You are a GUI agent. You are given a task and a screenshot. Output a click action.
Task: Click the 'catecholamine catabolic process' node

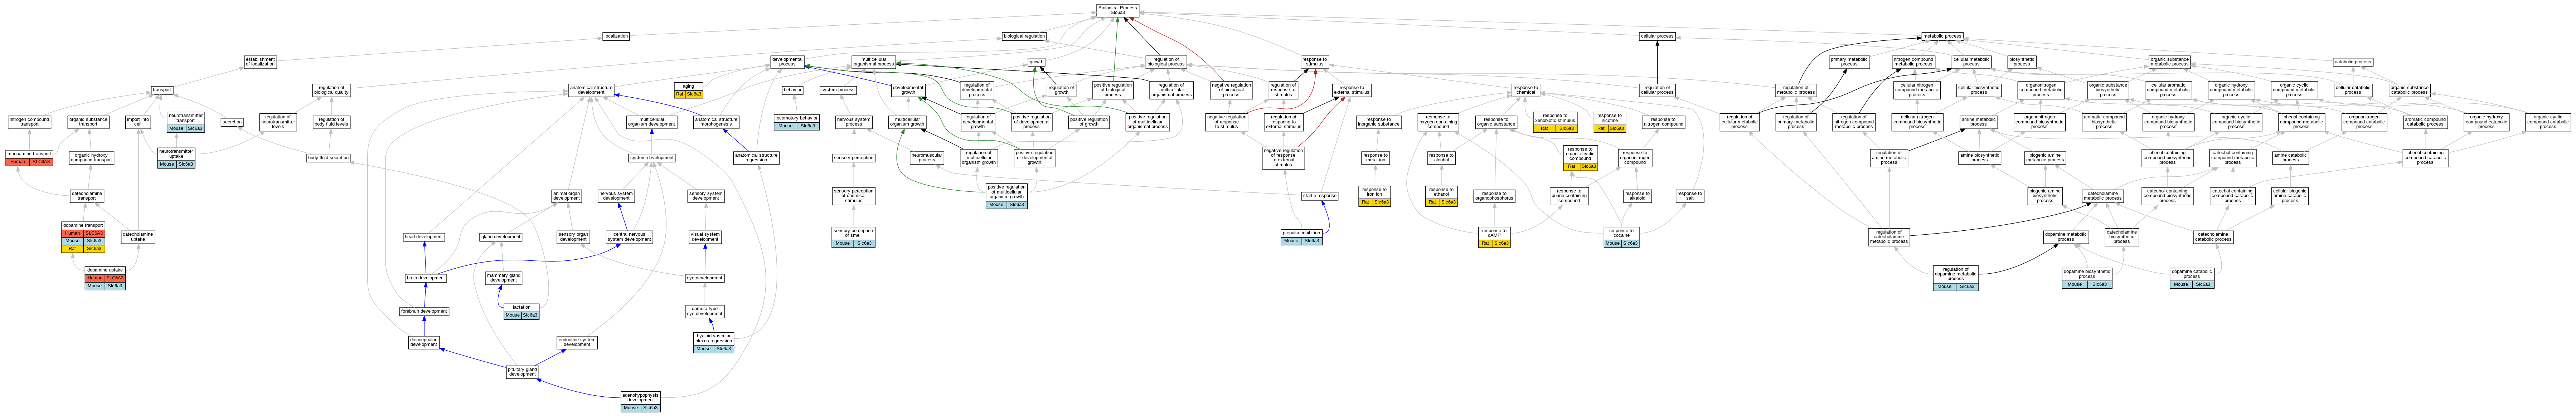(x=2213, y=237)
